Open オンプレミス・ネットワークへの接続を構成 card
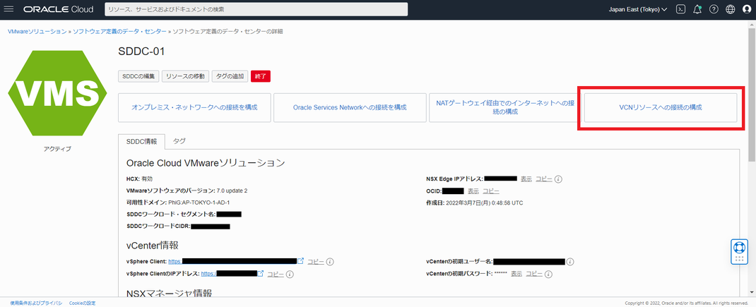Screen dimensions: 756x307 194,107
